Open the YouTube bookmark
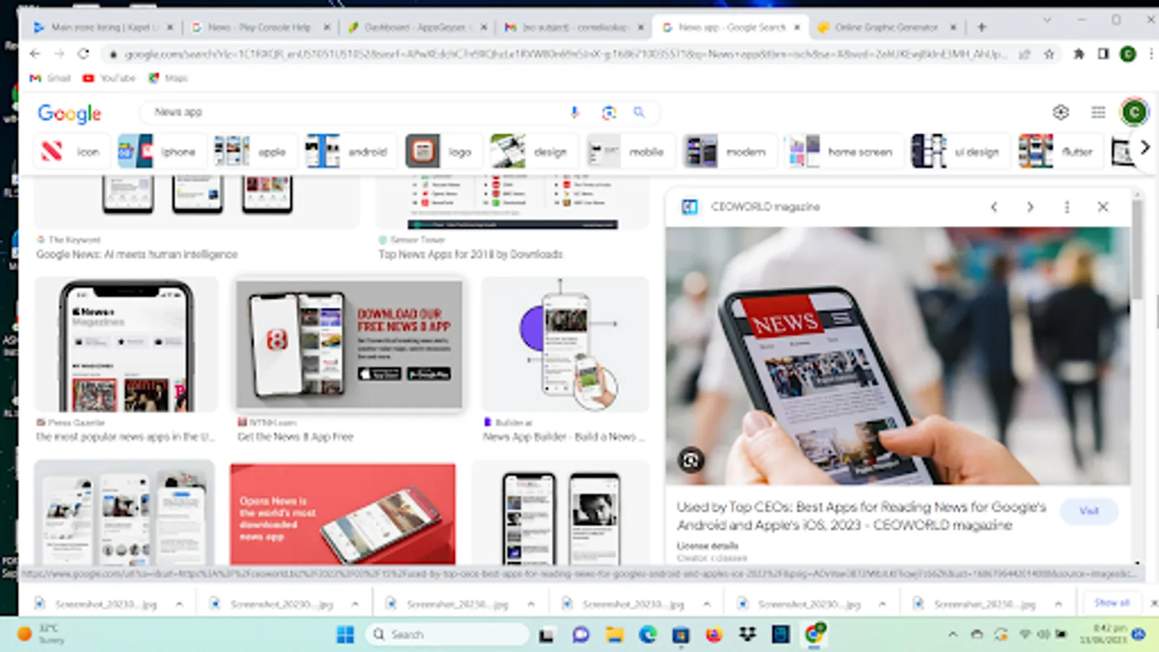1159x652 pixels. [109, 78]
